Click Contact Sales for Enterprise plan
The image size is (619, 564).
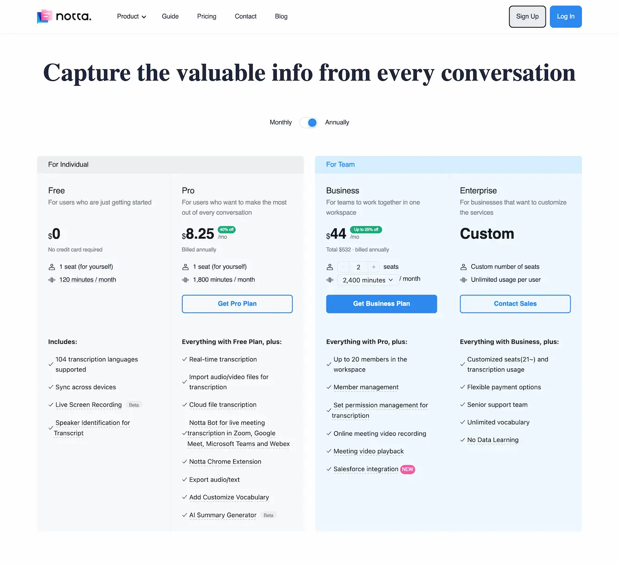[x=515, y=304]
